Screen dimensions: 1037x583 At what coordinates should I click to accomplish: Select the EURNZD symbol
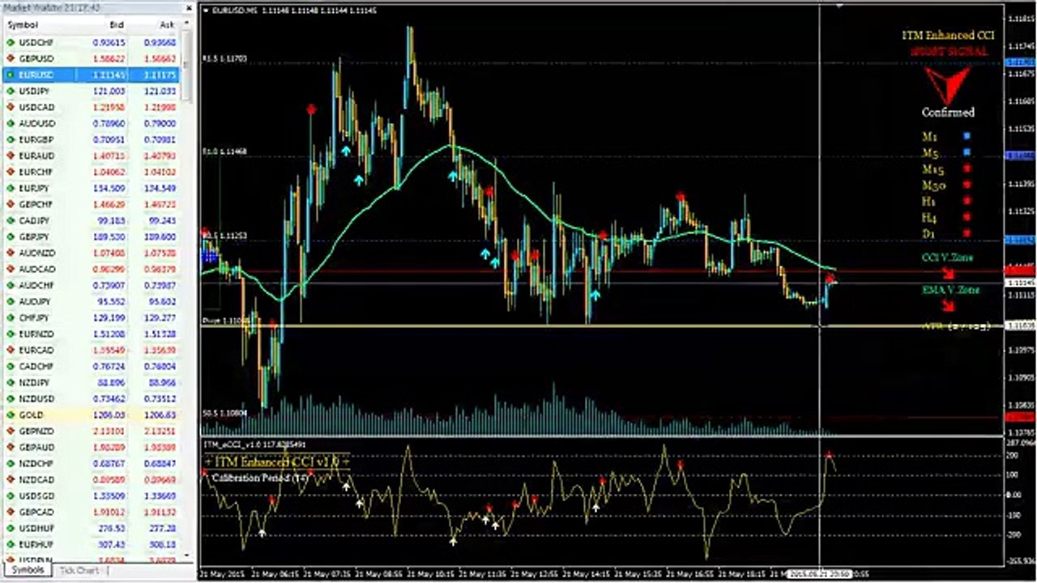click(x=36, y=334)
